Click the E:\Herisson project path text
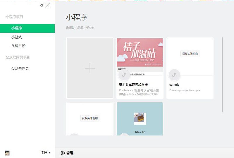The height and width of the screenshot is (158, 234). [x=139, y=92]
